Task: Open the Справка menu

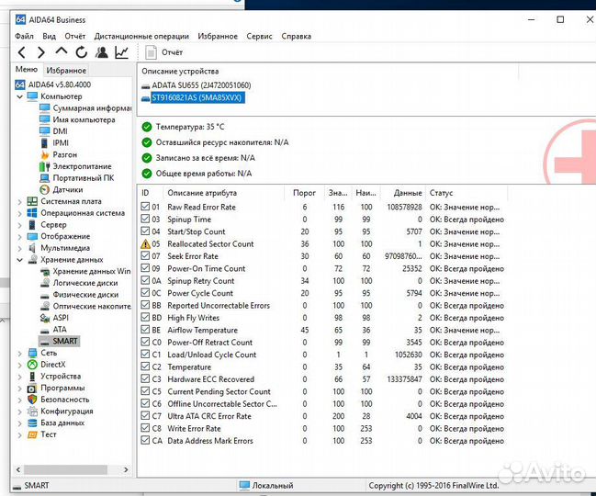Action: click(x=296, y=36)
